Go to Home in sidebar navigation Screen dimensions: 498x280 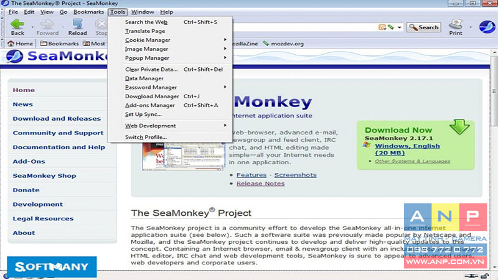pyautogui.click(x=24, y=90)
